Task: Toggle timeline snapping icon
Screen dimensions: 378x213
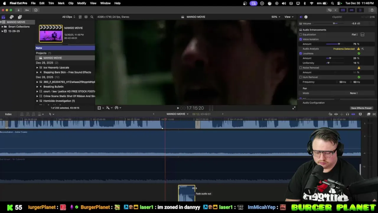Action: (353, 114)
